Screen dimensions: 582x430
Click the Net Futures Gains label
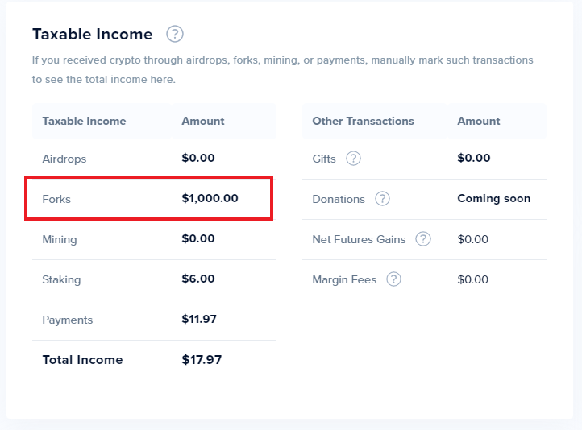tap(359, 239)
